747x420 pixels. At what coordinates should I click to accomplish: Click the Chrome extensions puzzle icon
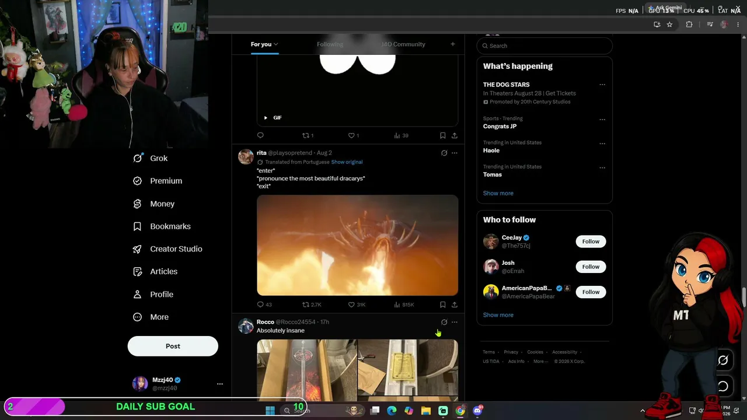[x=689, y=24]
